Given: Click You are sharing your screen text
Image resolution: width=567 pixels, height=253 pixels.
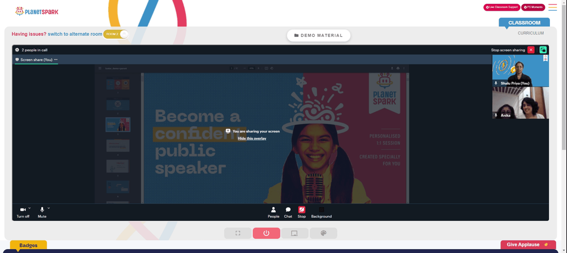Looking at the screenshot, I should (256, 131).
